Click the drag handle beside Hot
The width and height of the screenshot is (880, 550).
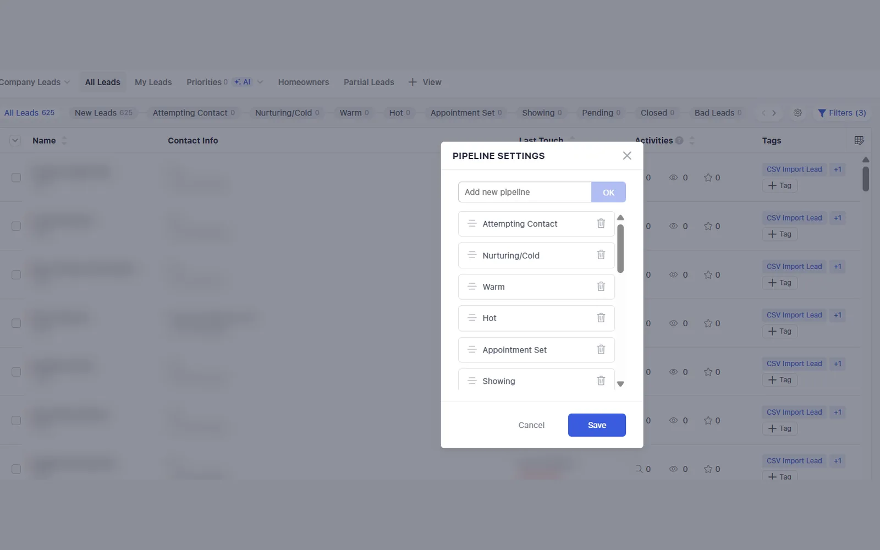coord(472,318)
